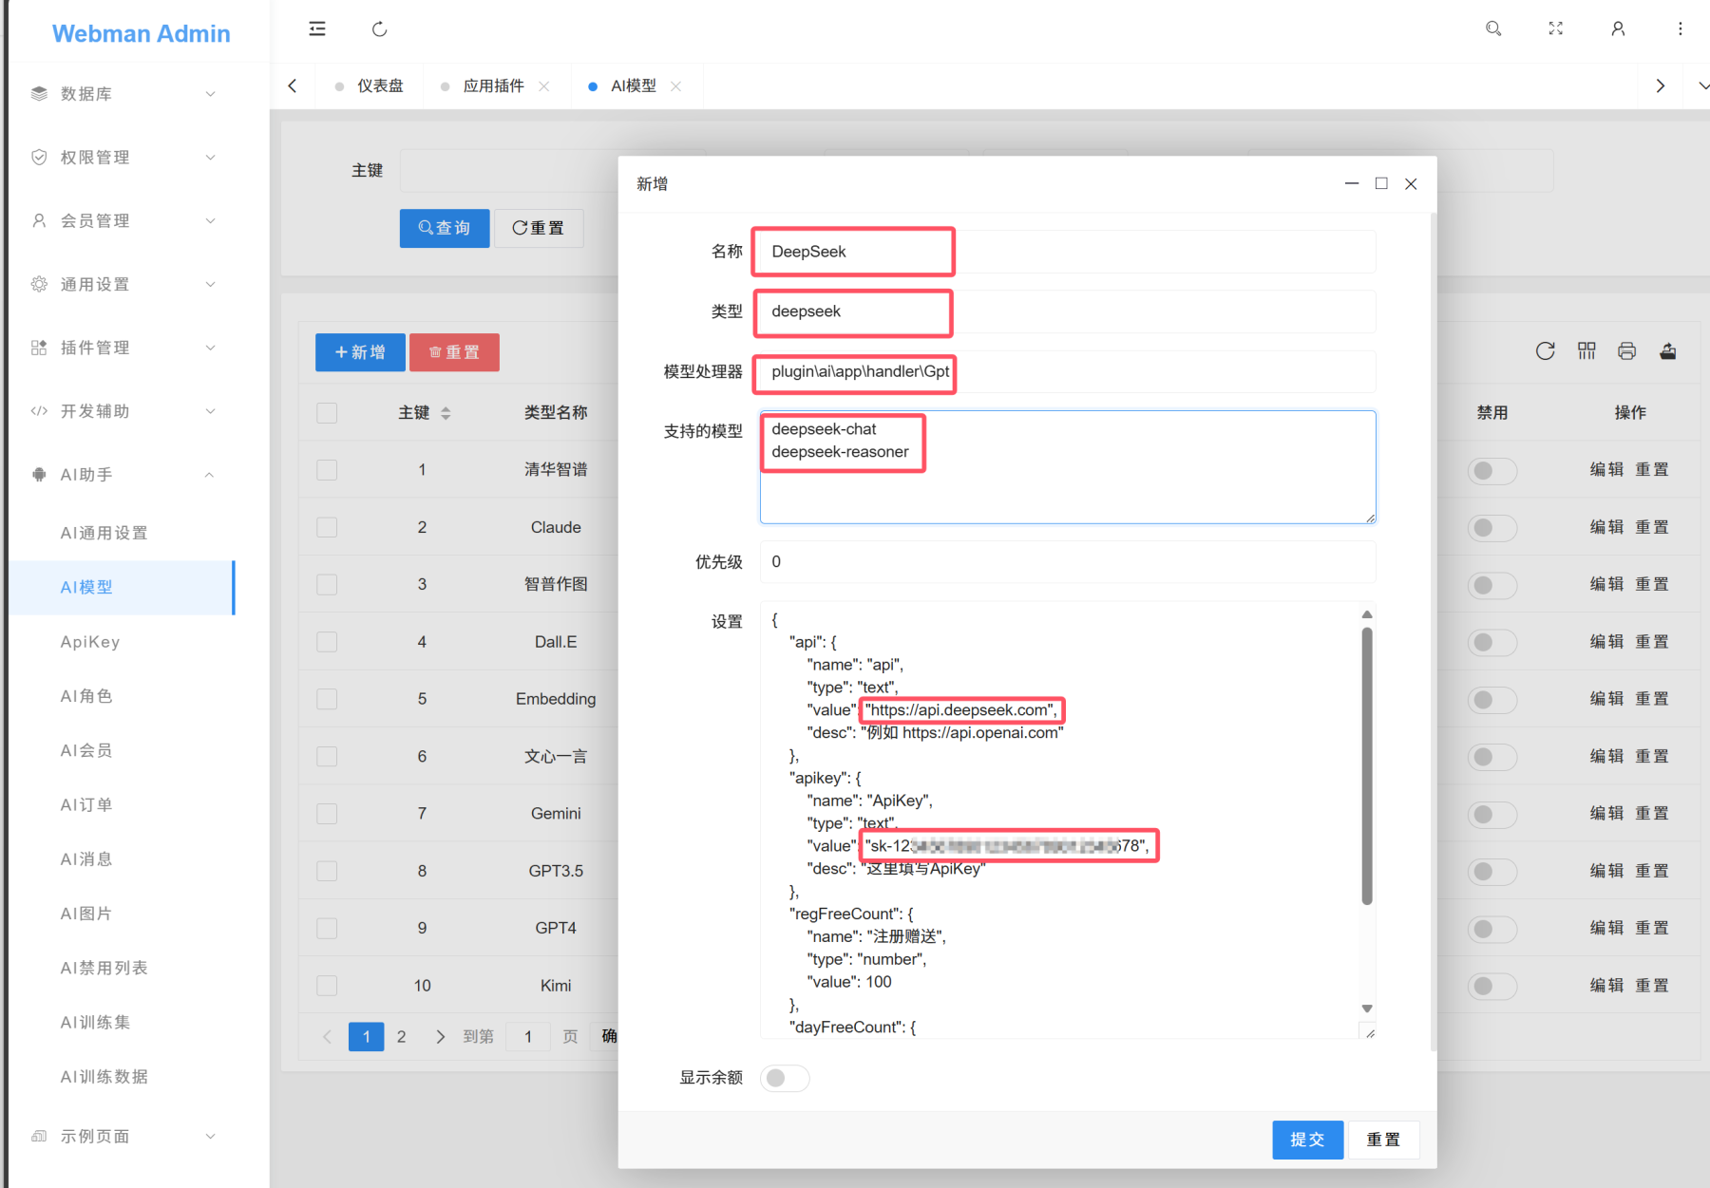The width and height of the screenshot is (1710, 1188).
Task: Click the 权限管理 shield icon
Action: pyautogui.click(x=39, y=157)
